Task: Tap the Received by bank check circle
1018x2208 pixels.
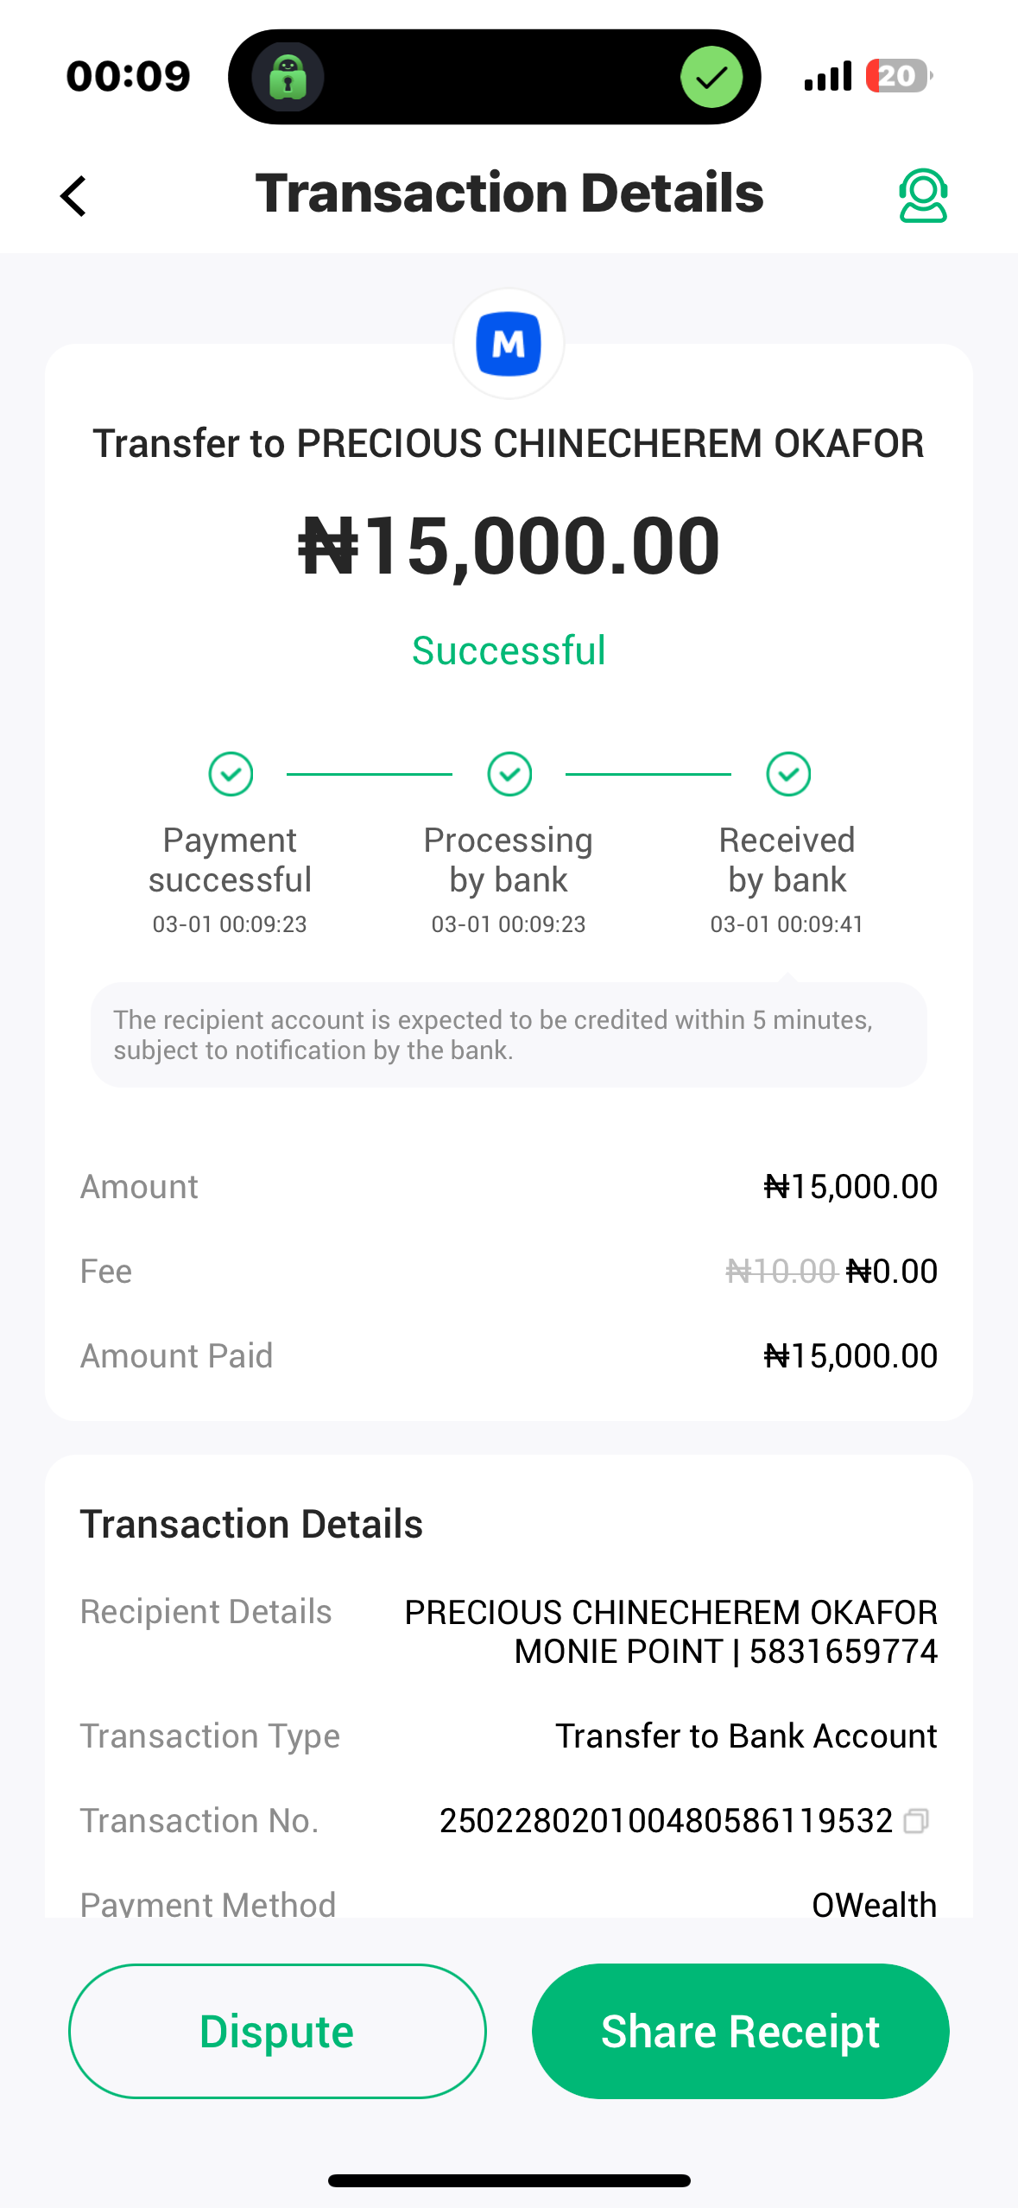Action: tap(788, 774)
